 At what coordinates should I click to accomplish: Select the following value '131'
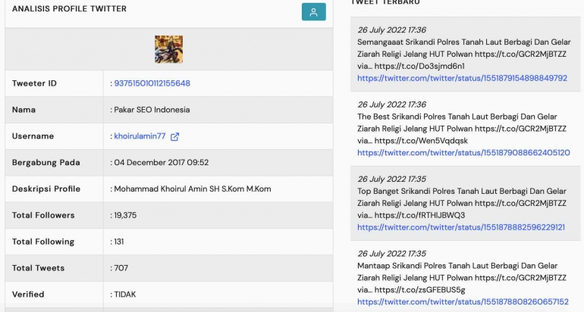[119, 242]
